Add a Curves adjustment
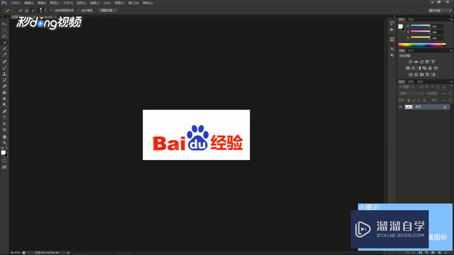Viewport: 454px width, 255px height. coord(422,62)
